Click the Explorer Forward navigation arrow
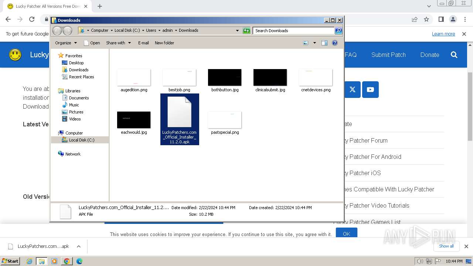Viewport: 473px width, 266px height. pyautogui.click(x=67, y=31)
